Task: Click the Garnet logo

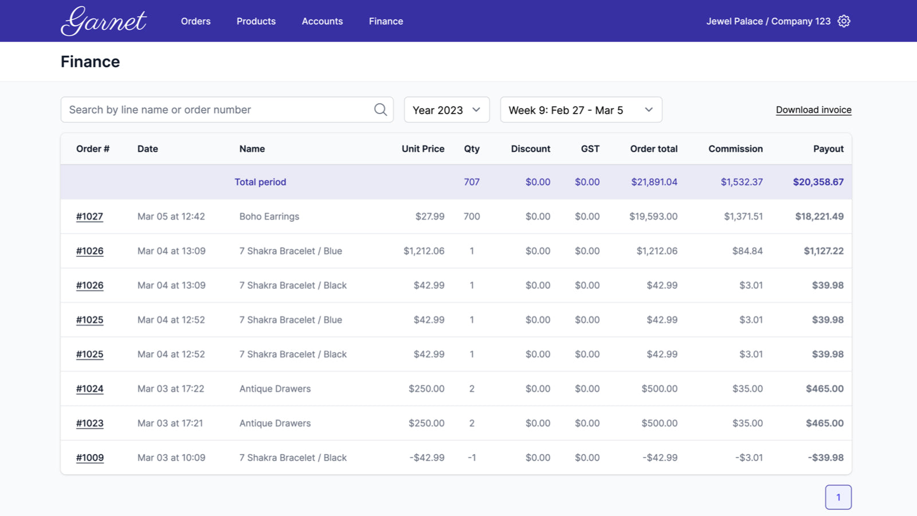Action: [104, 21]
